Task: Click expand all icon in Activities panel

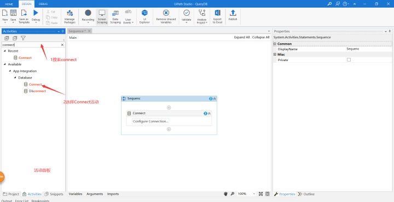Action: click(x=7, y=38)
